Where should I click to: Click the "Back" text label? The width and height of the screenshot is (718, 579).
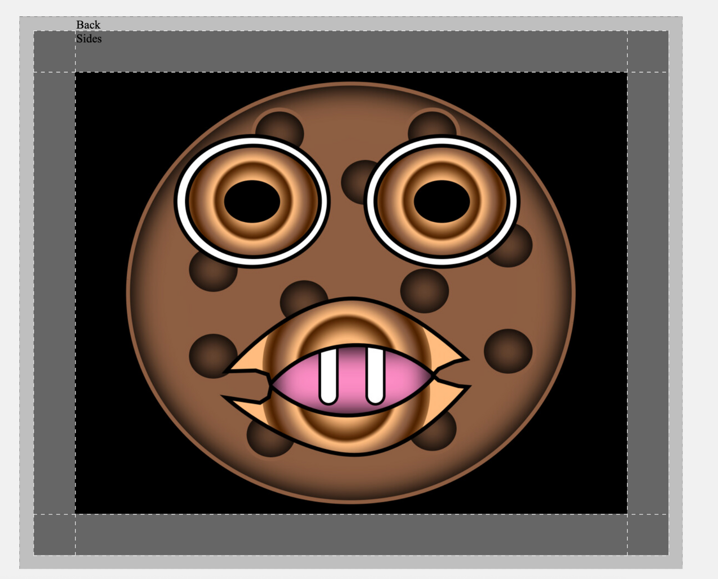click(88, 25)
